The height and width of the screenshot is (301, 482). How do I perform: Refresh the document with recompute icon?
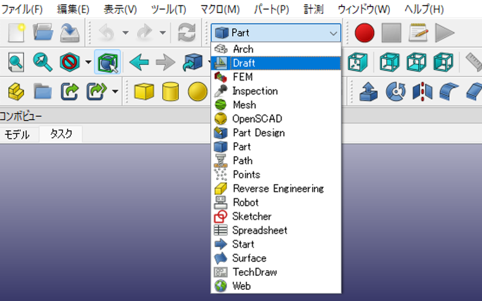(x=186, y=33)
